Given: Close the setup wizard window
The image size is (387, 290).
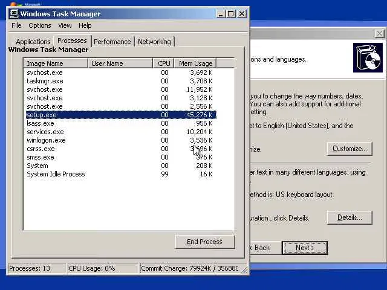Looking at the screenshot, I should coord(380,34).
